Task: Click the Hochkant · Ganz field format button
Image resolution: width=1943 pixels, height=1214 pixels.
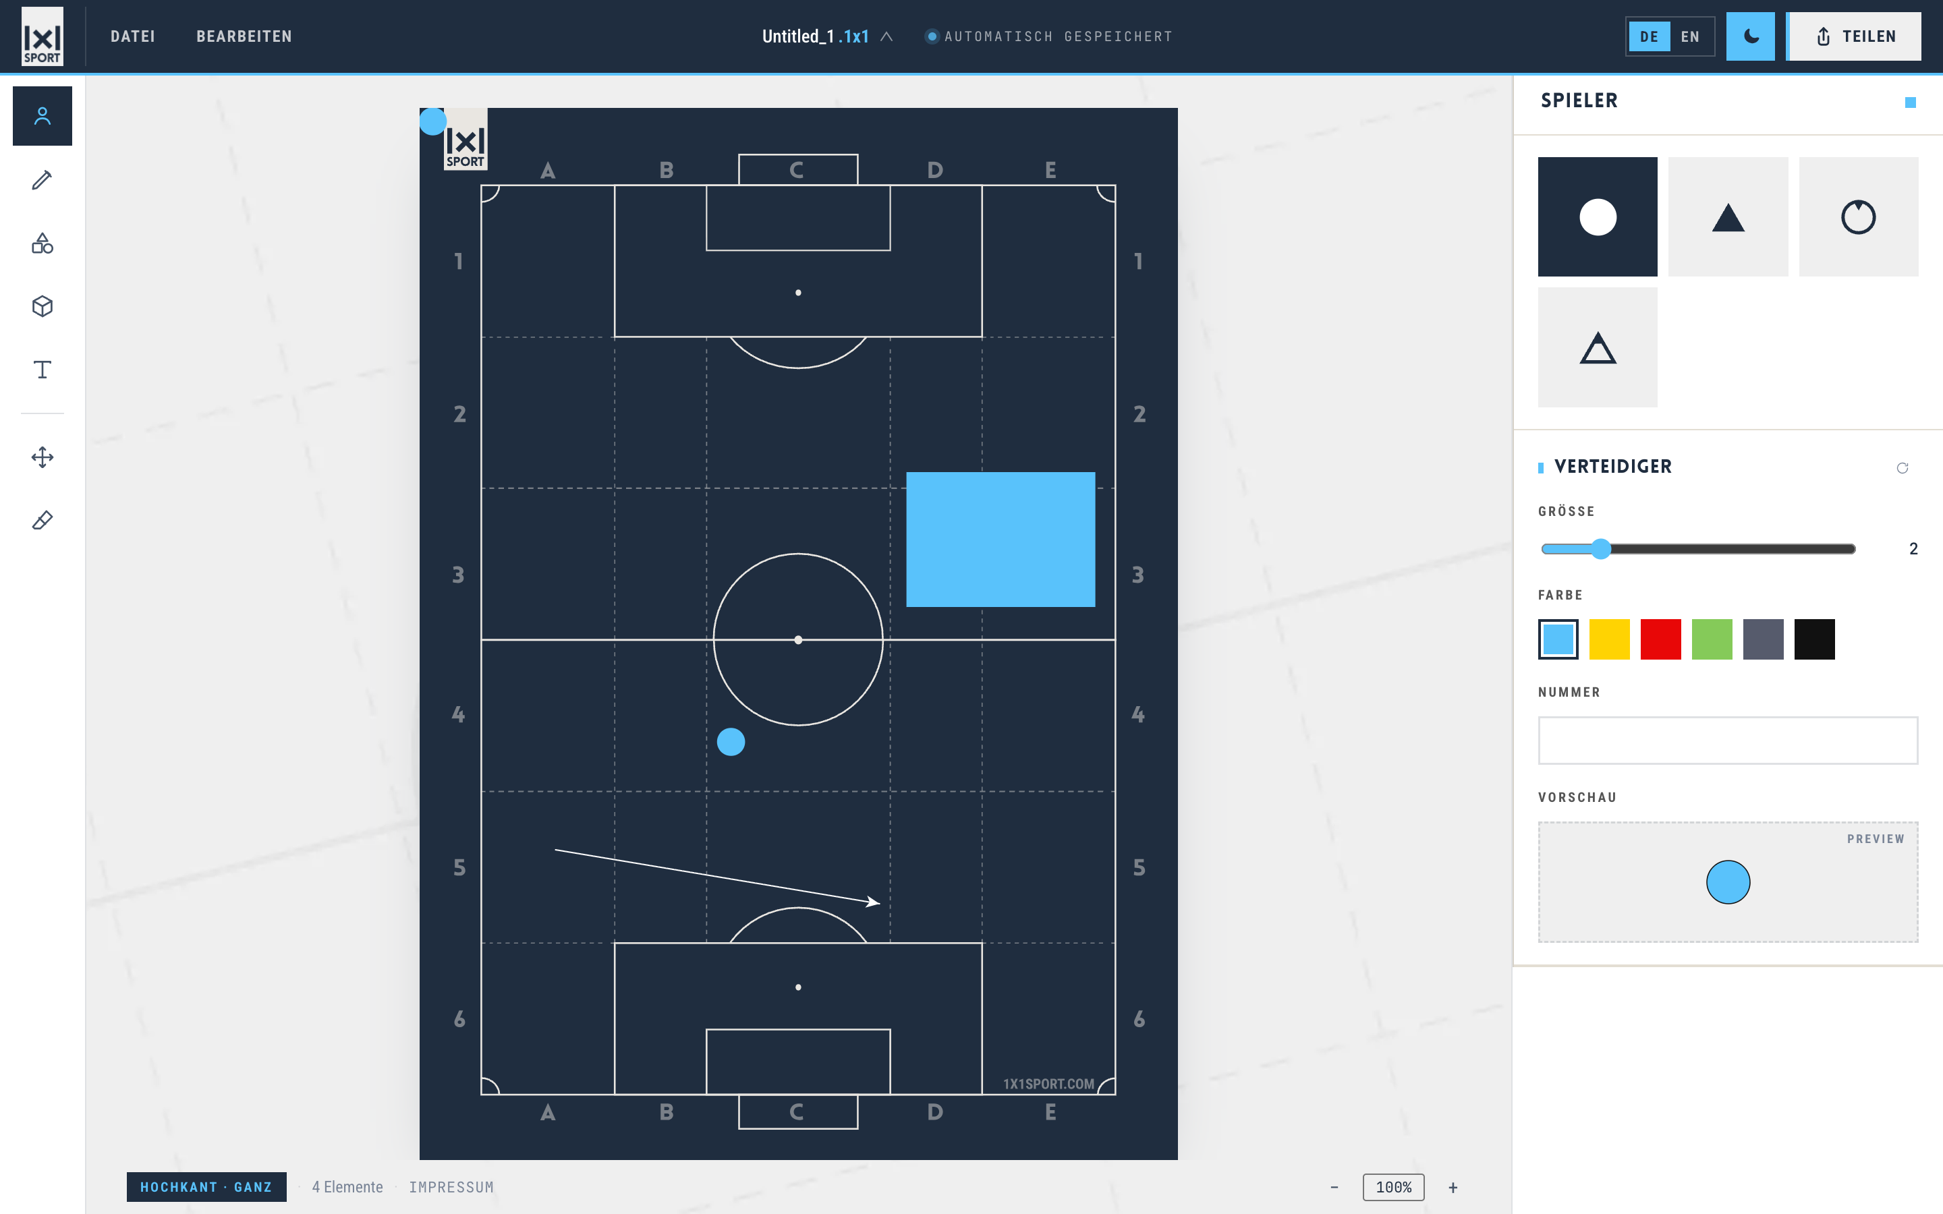Action: [206, 1187]
